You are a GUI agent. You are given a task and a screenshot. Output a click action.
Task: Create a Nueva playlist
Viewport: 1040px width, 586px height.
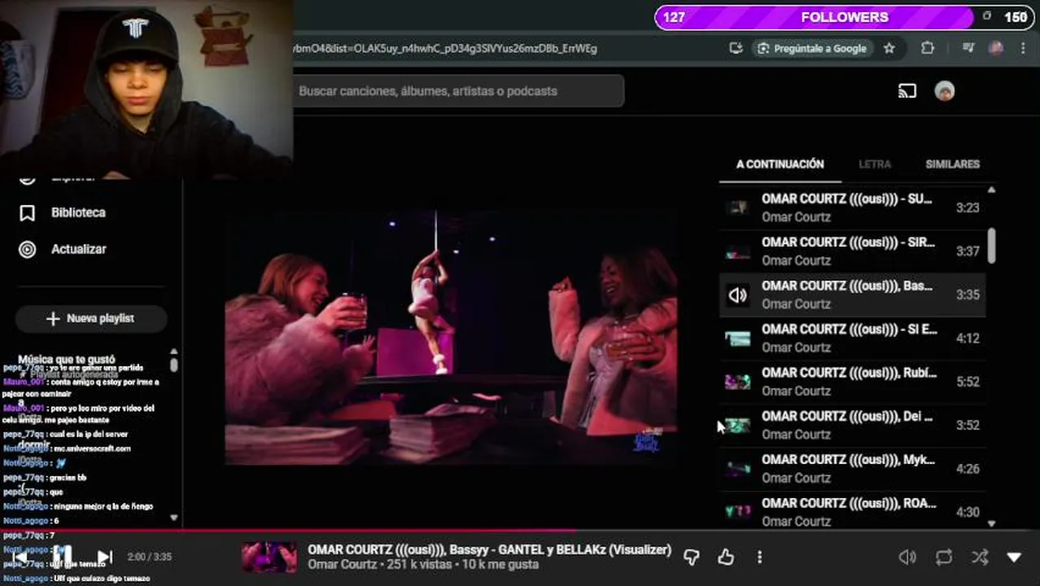coord(91,318)
